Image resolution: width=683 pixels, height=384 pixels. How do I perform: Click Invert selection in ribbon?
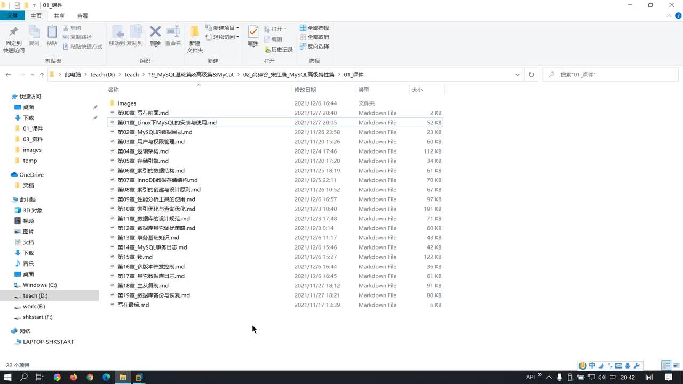click(314, 46)
